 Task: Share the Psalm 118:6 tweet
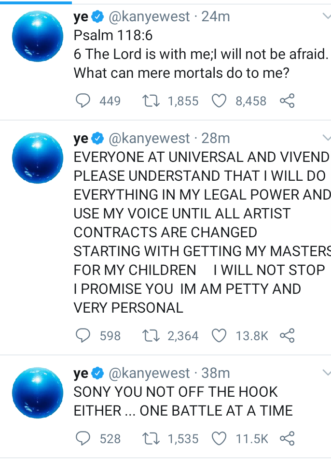point(287,101)
